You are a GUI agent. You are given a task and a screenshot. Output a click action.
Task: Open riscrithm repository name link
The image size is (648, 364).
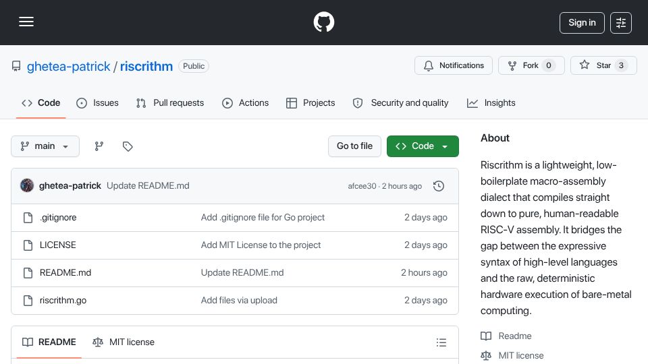(x=146, y=66)
